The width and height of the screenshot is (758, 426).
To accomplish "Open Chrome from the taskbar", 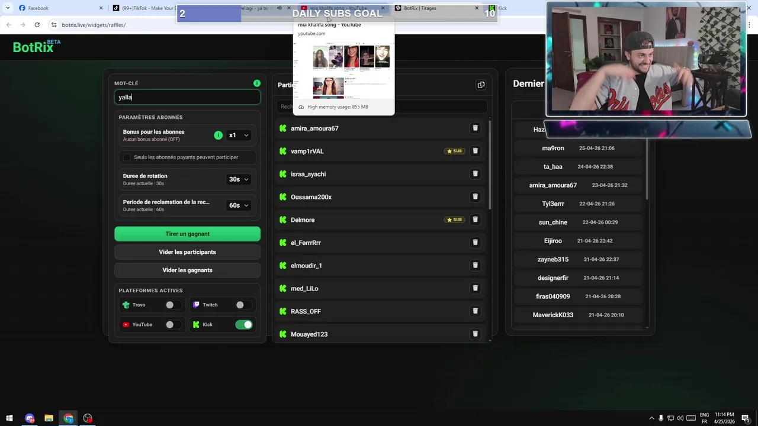I will pyautogui.click(x=69, y=418).
